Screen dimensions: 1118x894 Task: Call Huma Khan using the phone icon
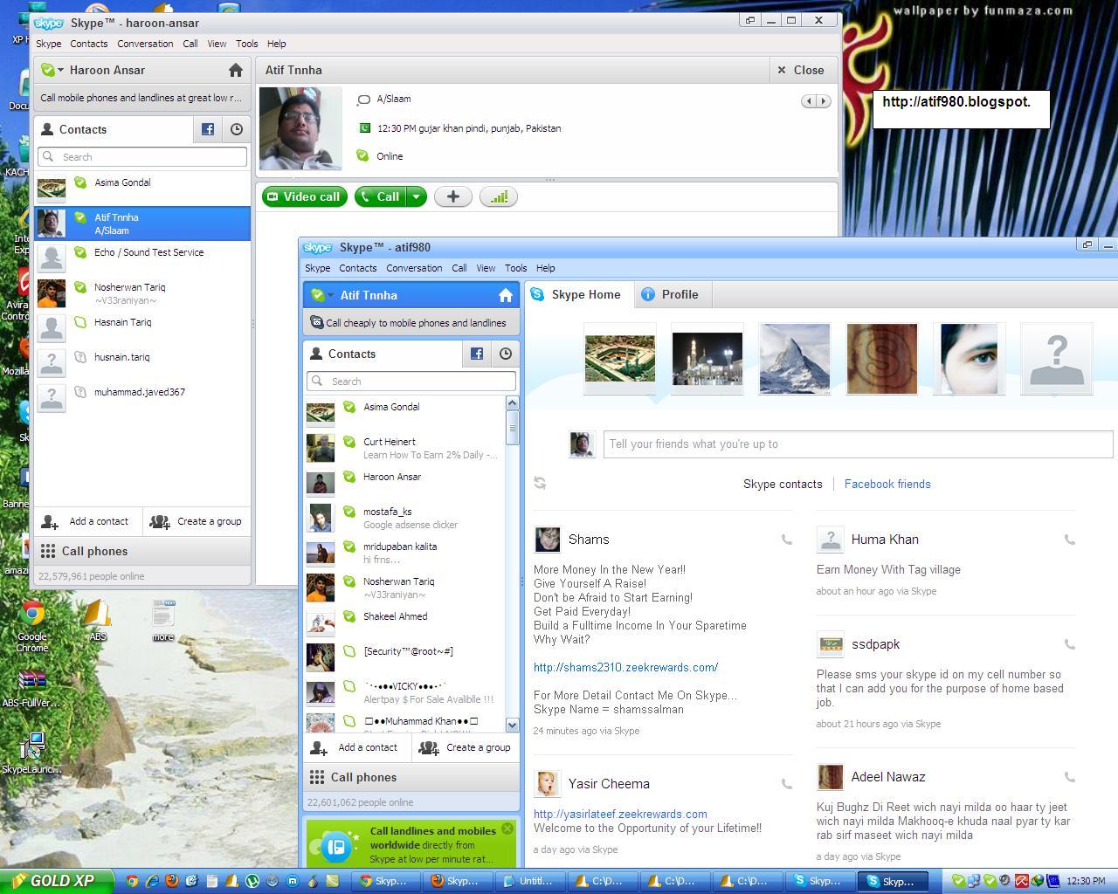click(1069, 540)
